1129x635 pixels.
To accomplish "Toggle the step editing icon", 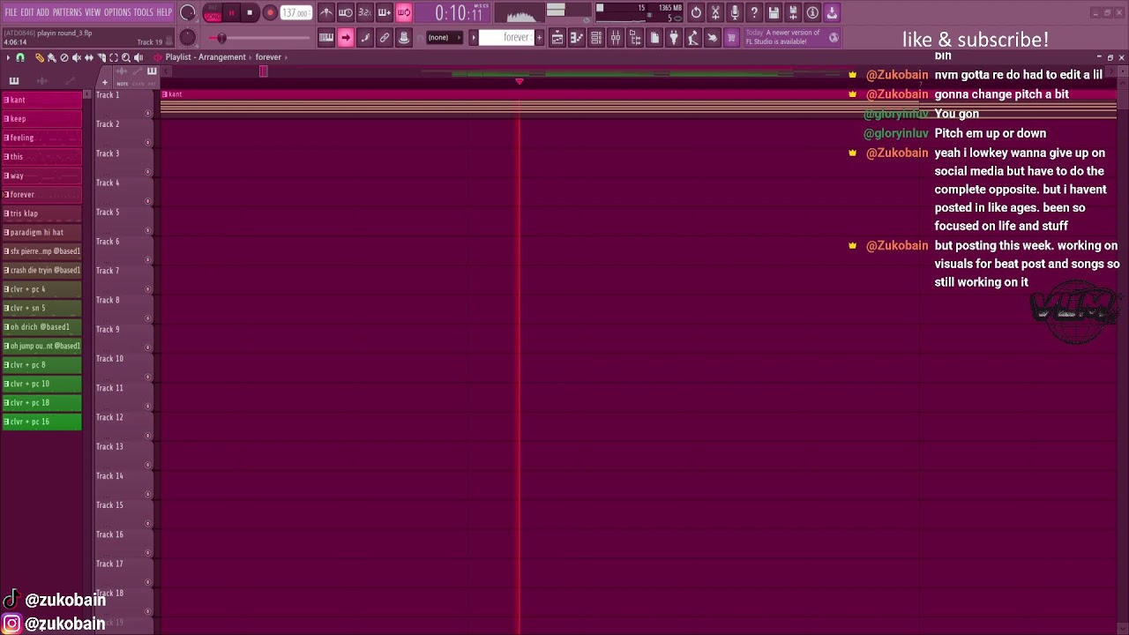I will [x=365, y=37].
